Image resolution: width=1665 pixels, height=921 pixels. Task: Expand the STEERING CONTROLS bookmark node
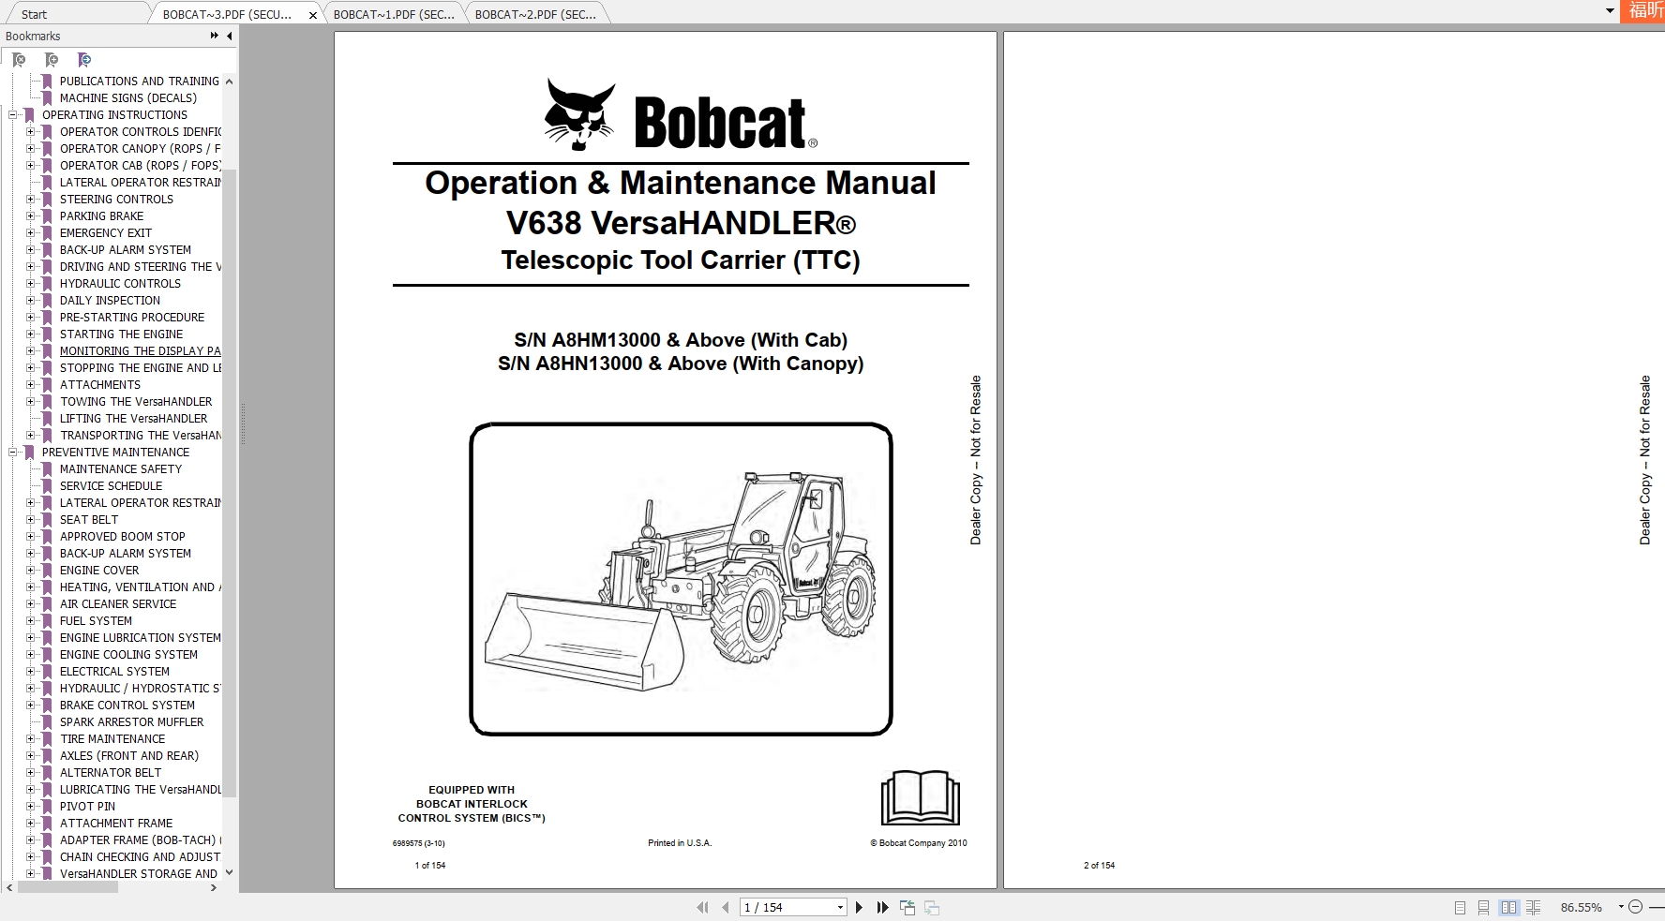coord(31,199)
